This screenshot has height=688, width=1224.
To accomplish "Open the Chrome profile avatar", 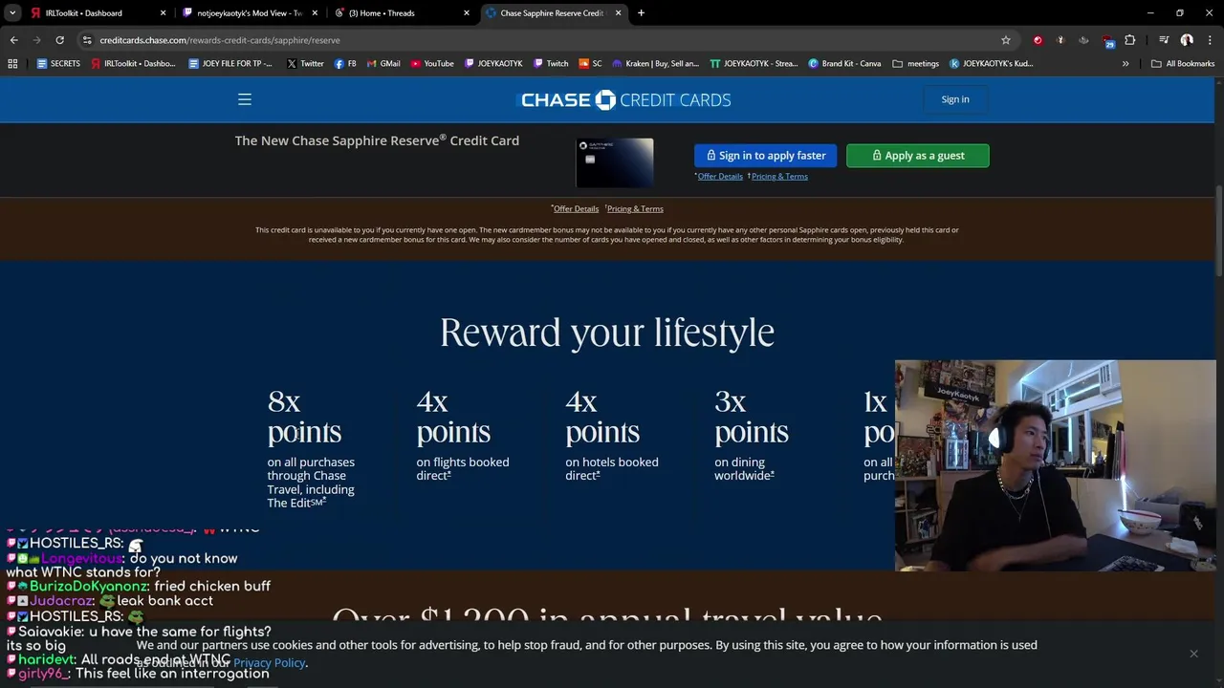I will click(x=1187, y=40).
